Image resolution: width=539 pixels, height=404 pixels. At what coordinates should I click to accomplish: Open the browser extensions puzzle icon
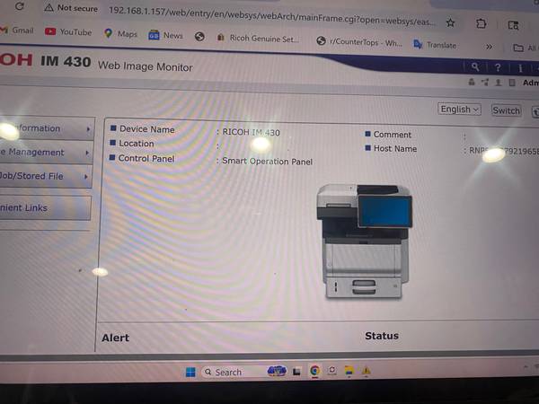pyautogui.click(x=482, y=23)
